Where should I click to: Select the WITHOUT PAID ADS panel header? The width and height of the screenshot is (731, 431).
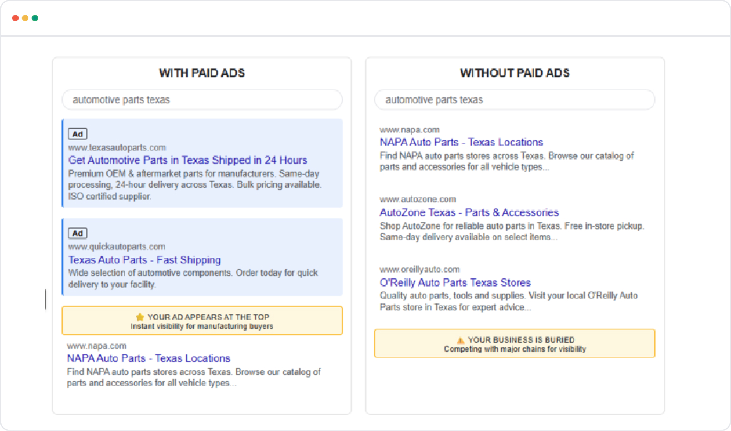(515, 74)
